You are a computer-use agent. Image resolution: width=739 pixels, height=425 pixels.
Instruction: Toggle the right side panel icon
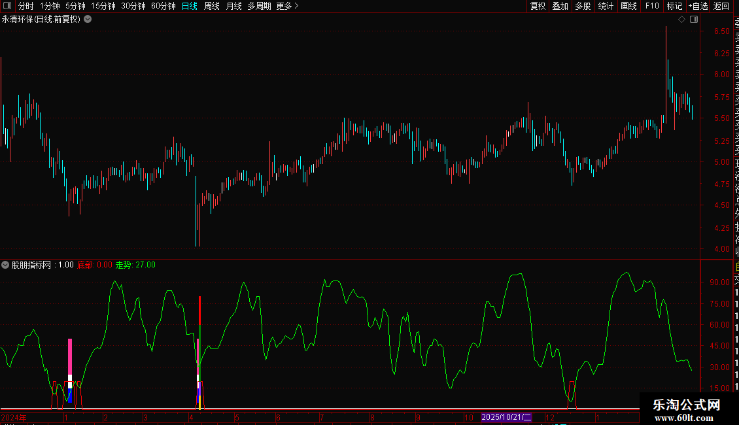click(694, 20)
